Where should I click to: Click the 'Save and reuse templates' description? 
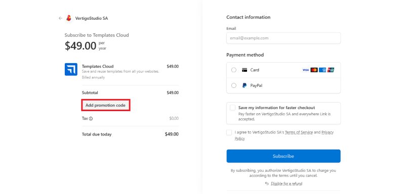pos(120,71)
